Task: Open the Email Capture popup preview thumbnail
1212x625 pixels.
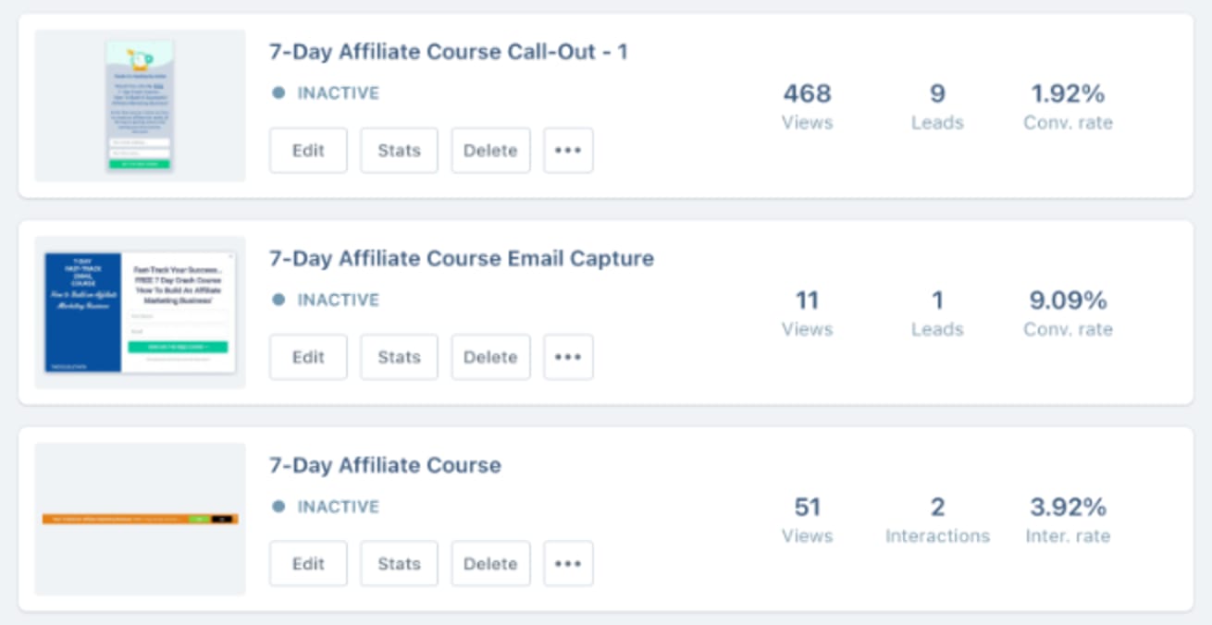Action: [x=140, y=312]
